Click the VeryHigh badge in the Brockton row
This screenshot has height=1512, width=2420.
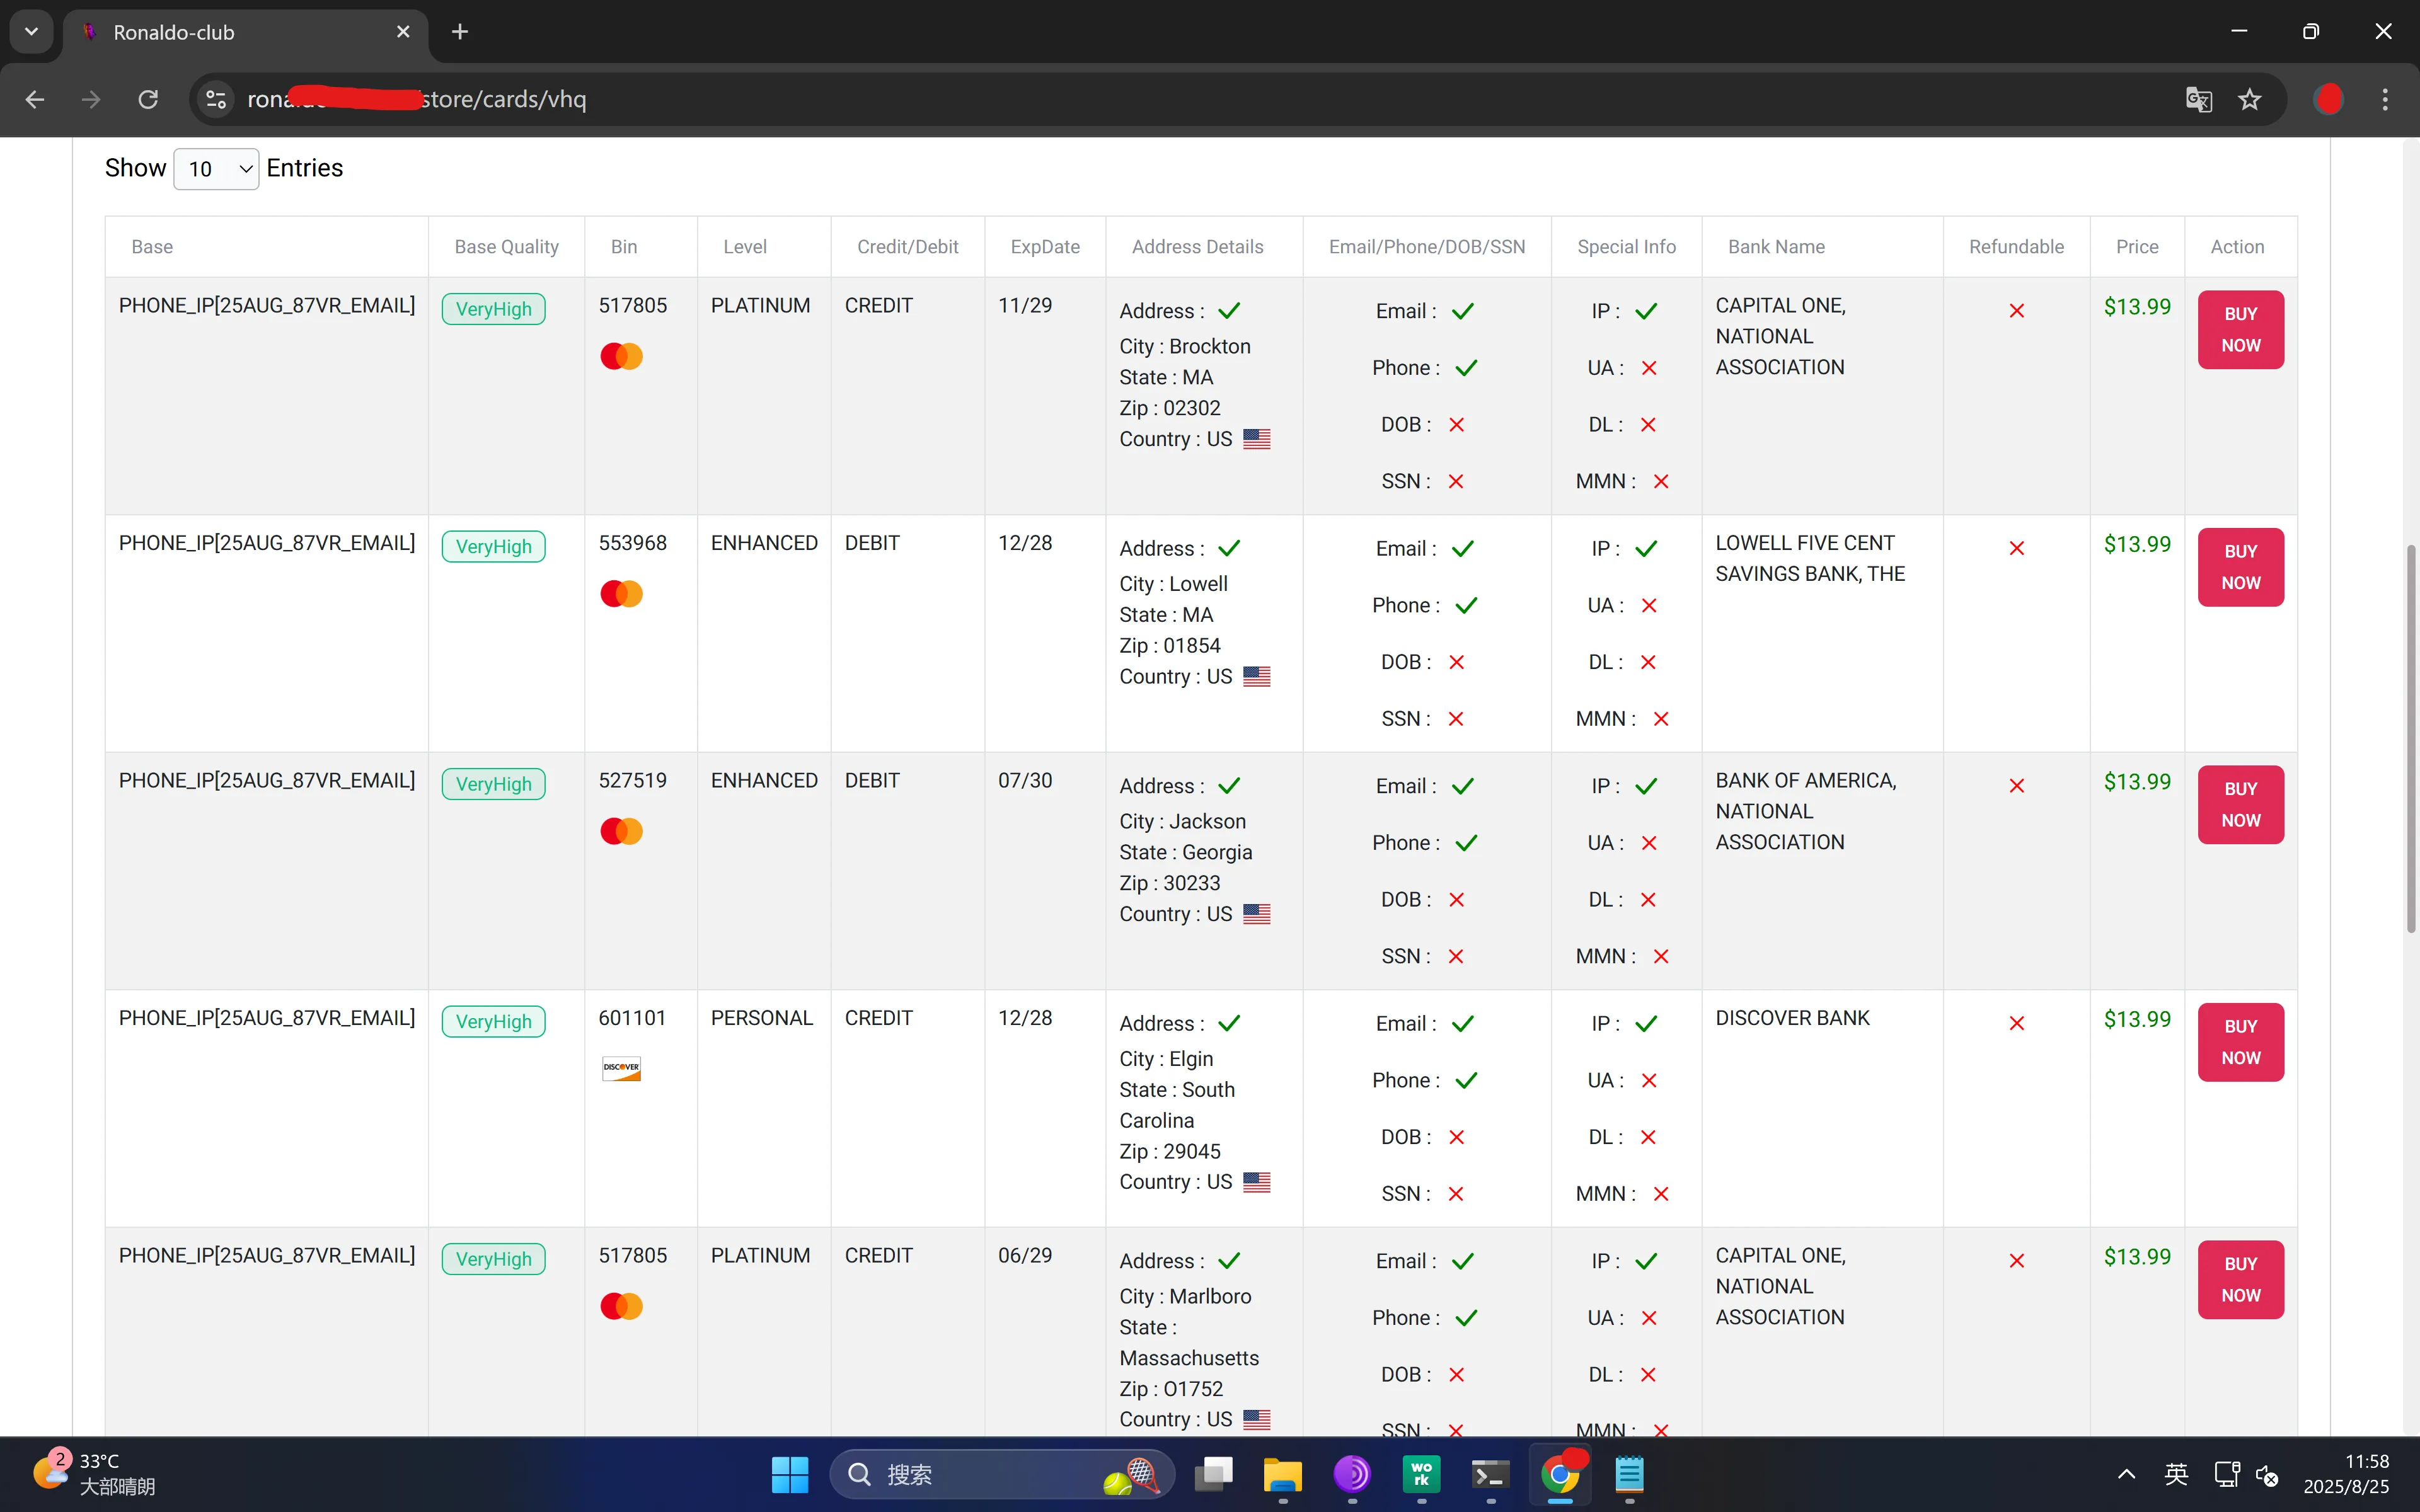point(493,309)
